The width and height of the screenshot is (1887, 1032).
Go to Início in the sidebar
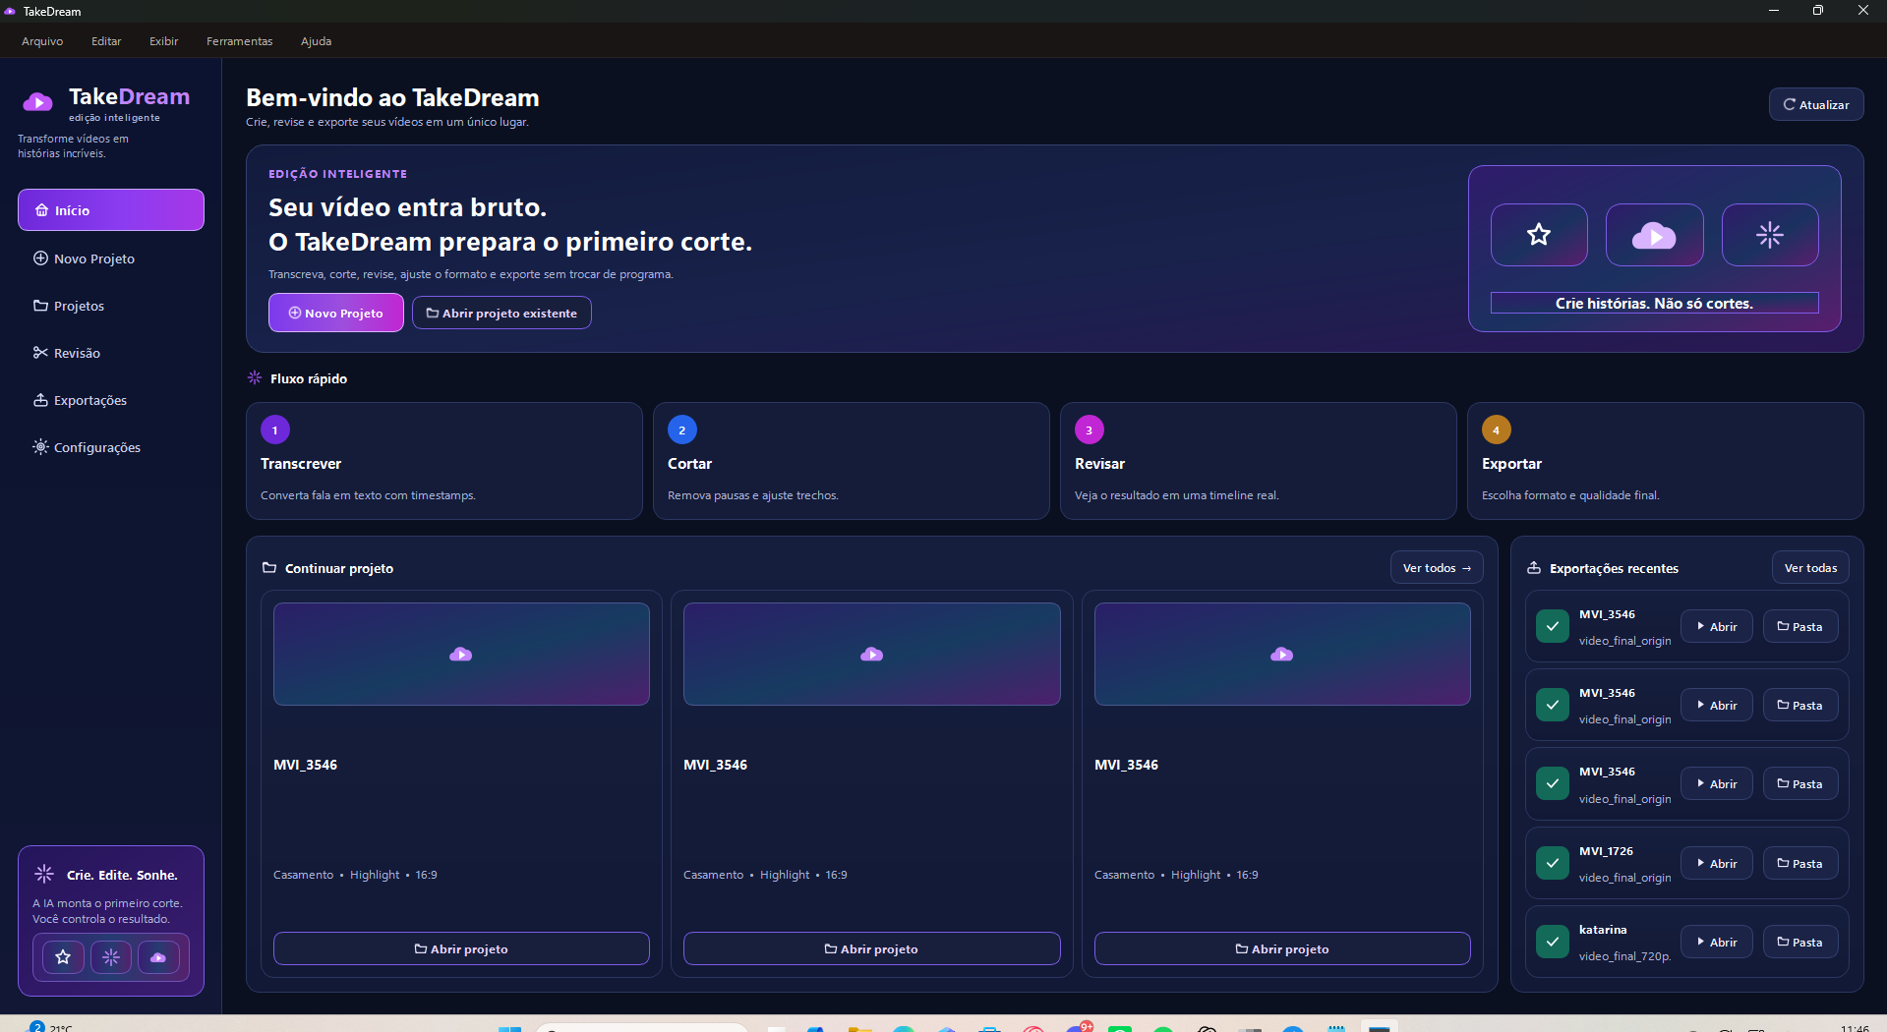tap(111, 210)
